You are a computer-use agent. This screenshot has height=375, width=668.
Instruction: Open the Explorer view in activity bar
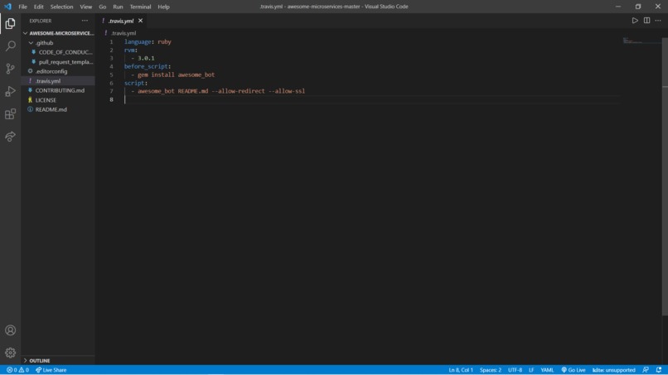10,23
